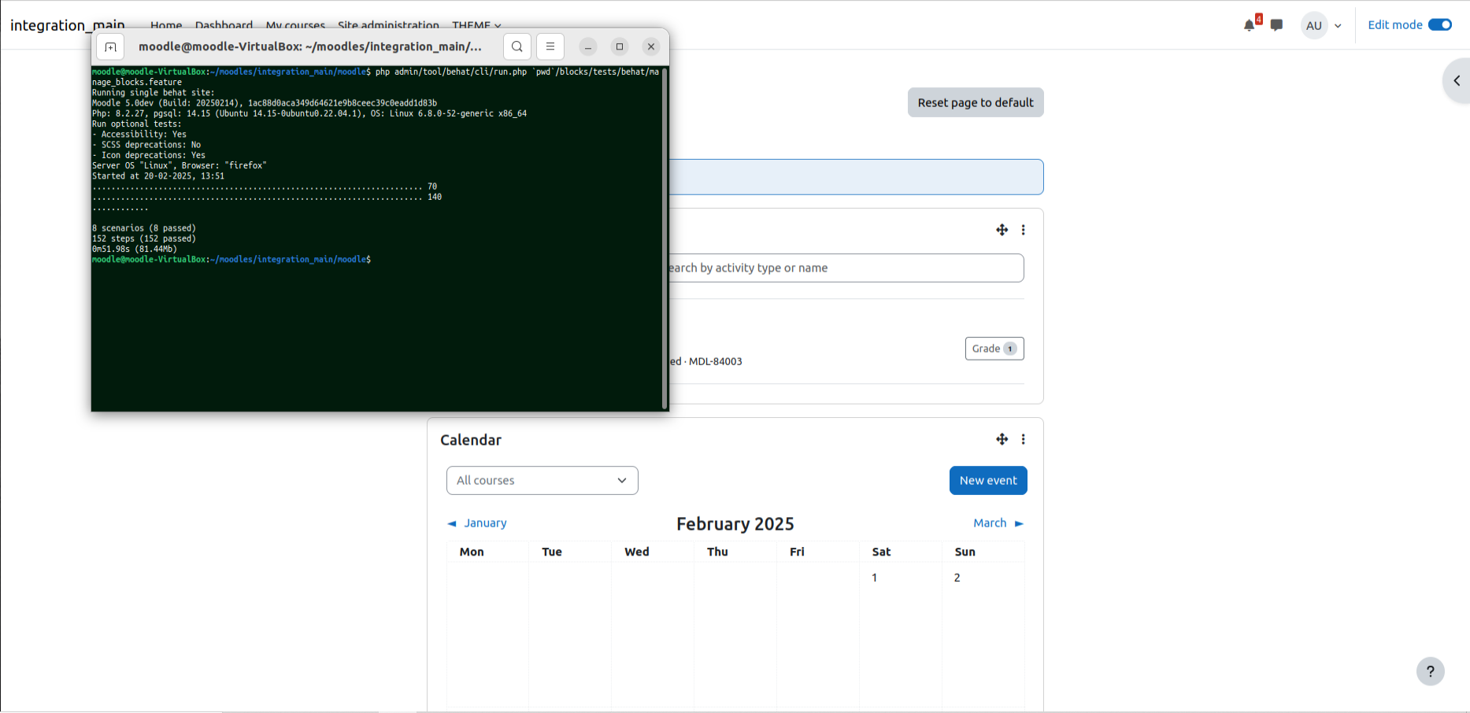Open new tab in terminal window
1470x713 pixels.
click(110, 46)
